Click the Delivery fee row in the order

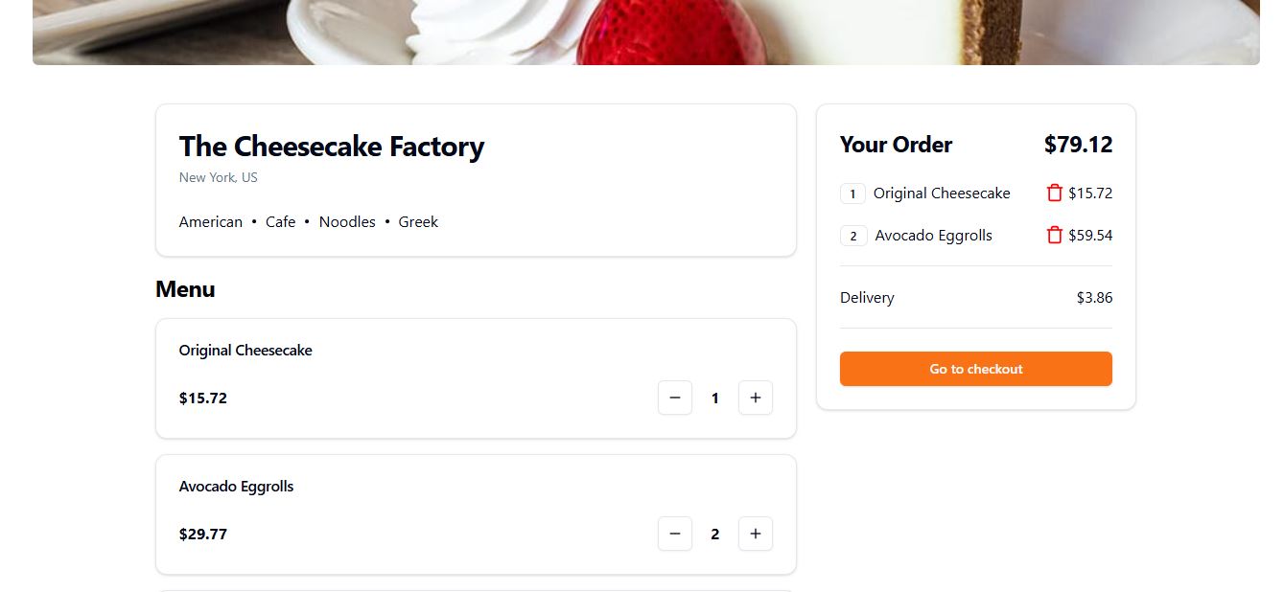(x=976, y=297)
